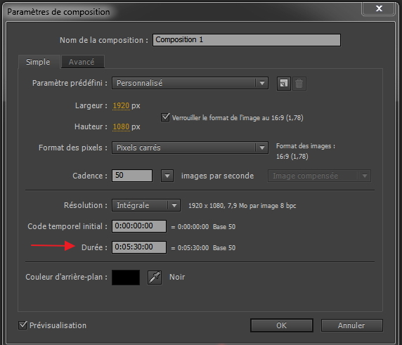Switch to the Avancé tab
This screenshot has height=345, width=402.
[82, 62]
